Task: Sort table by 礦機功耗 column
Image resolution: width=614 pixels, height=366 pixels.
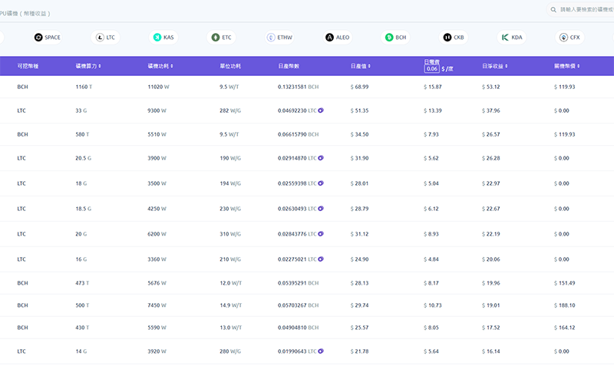Action: tap(161, 66)
